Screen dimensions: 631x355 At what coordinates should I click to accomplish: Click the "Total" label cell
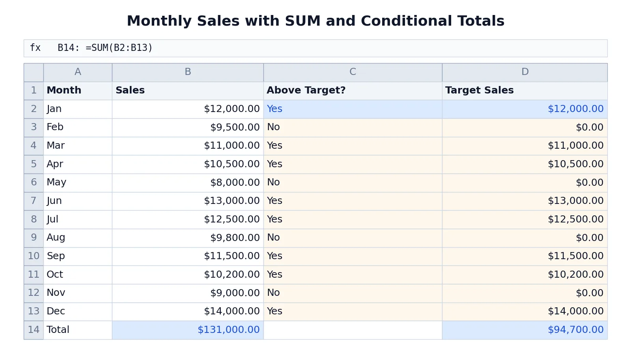78,330
